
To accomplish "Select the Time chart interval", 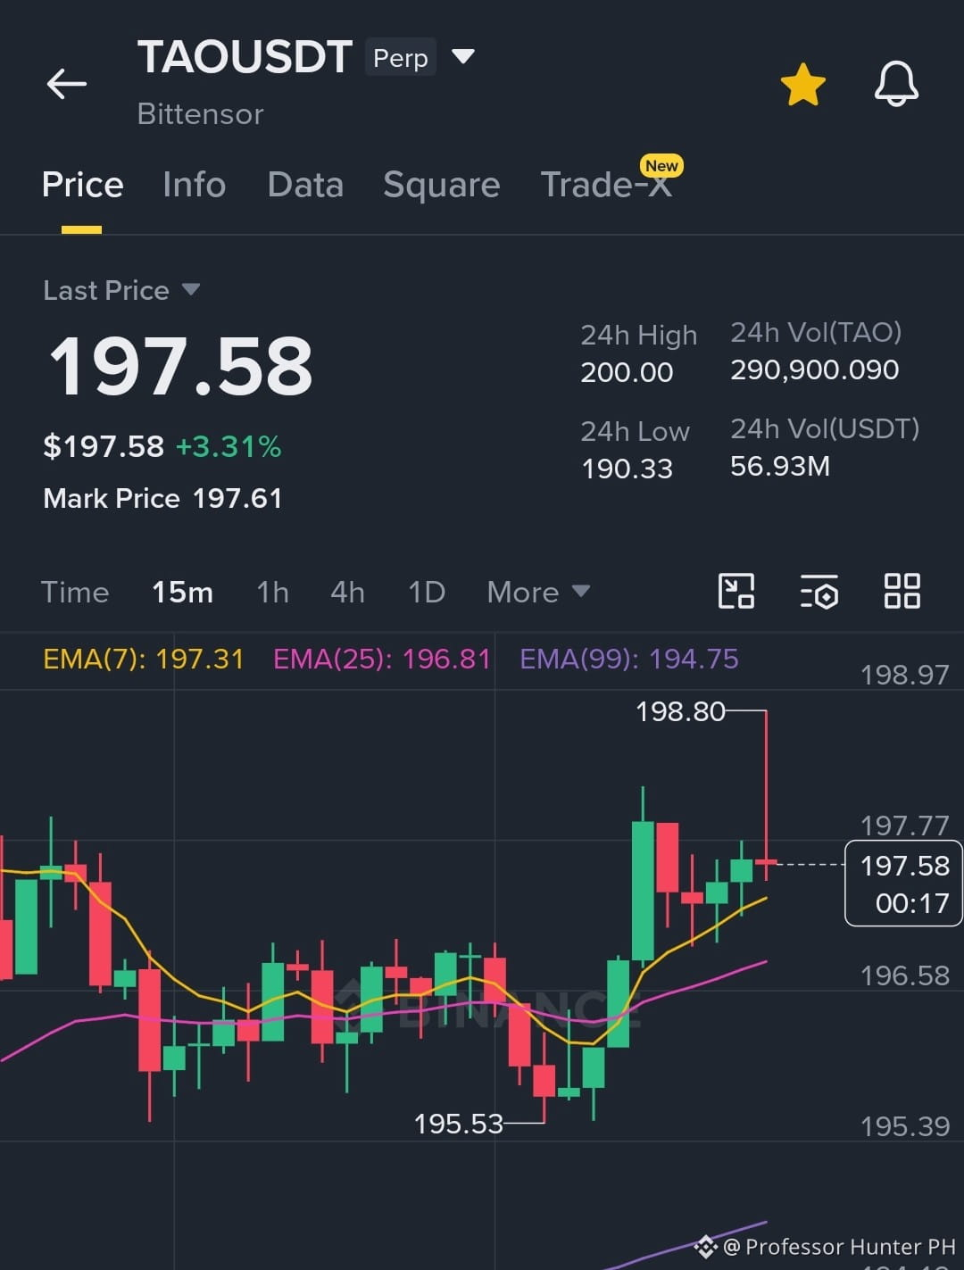I will click(75, 592).
